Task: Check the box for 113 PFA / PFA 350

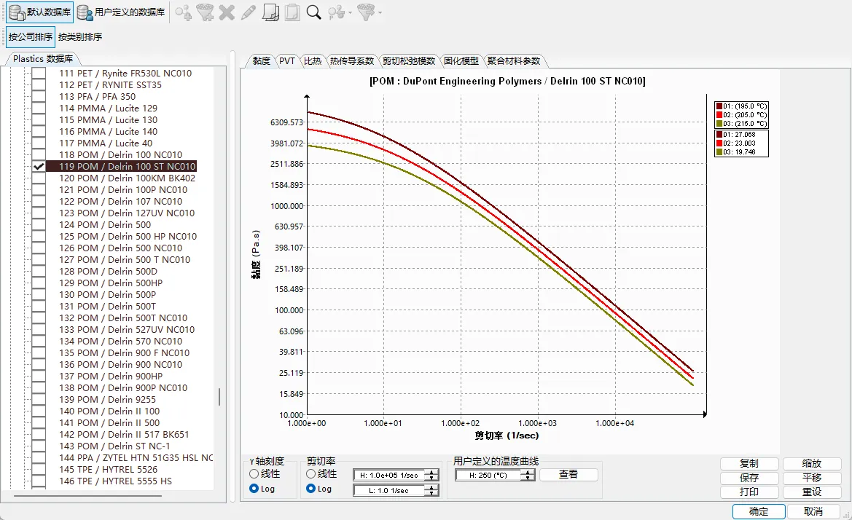Action: (x=39, y=97)
